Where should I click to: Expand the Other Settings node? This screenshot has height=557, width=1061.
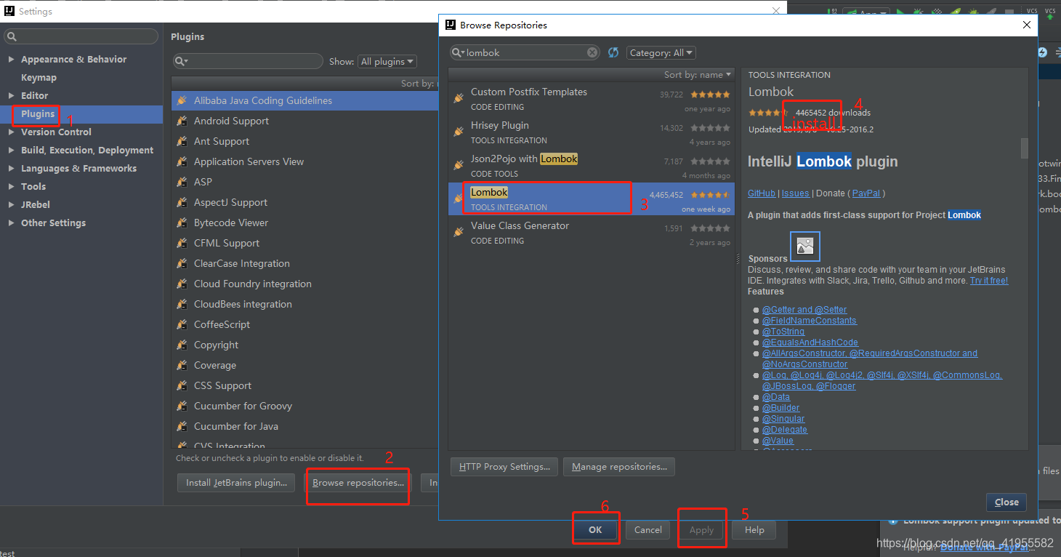[x=11, y=223]
